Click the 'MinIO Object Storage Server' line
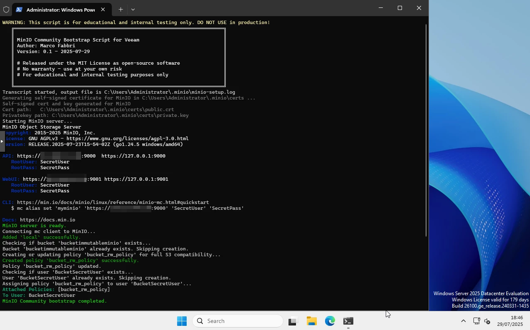 [x=42, y=127]
